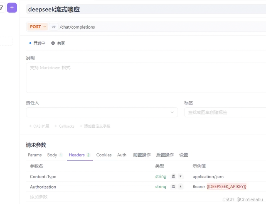Screen dimensions: 266x204
Task: Click the 类型 column header
Action: tap(160, 166)
